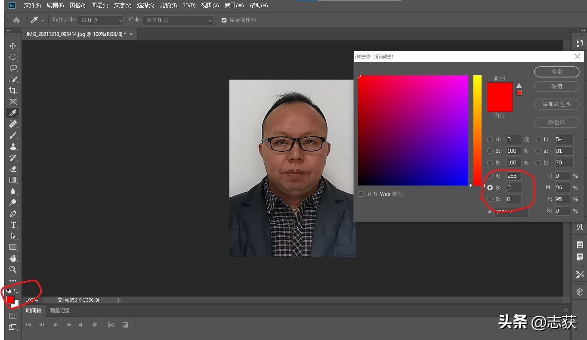Click the 添加到色板 button
The width and height of the screenshot is (587, 340).
point(556,104)
